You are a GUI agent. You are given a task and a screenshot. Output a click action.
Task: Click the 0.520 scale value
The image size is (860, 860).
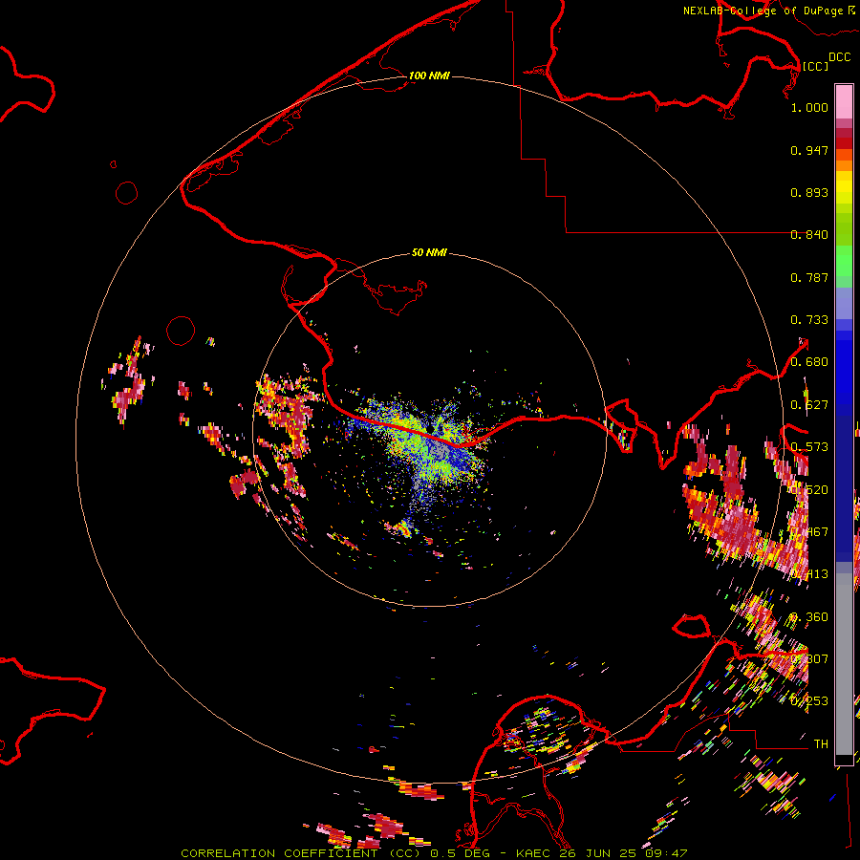click(809, 490)
